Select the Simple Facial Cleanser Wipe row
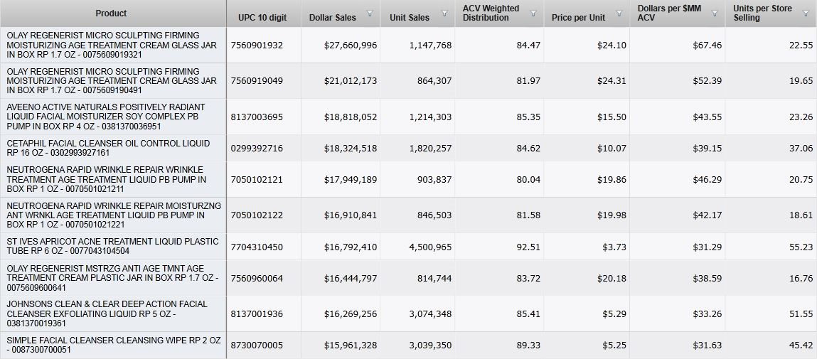 coord(114,345)
